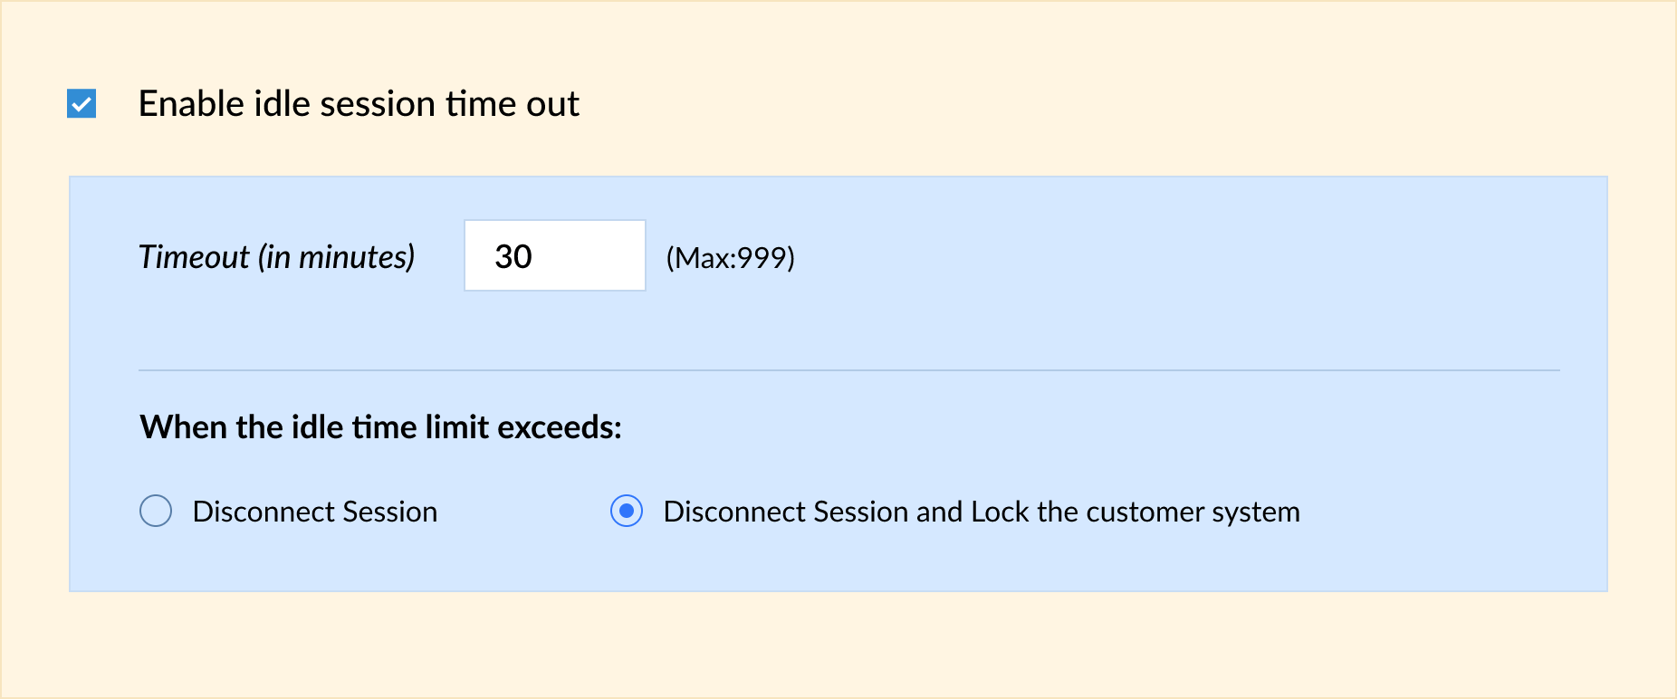The image size is (1677, 699).
Task: Select the Disconnect Session radio button
Action: (156, 511)
